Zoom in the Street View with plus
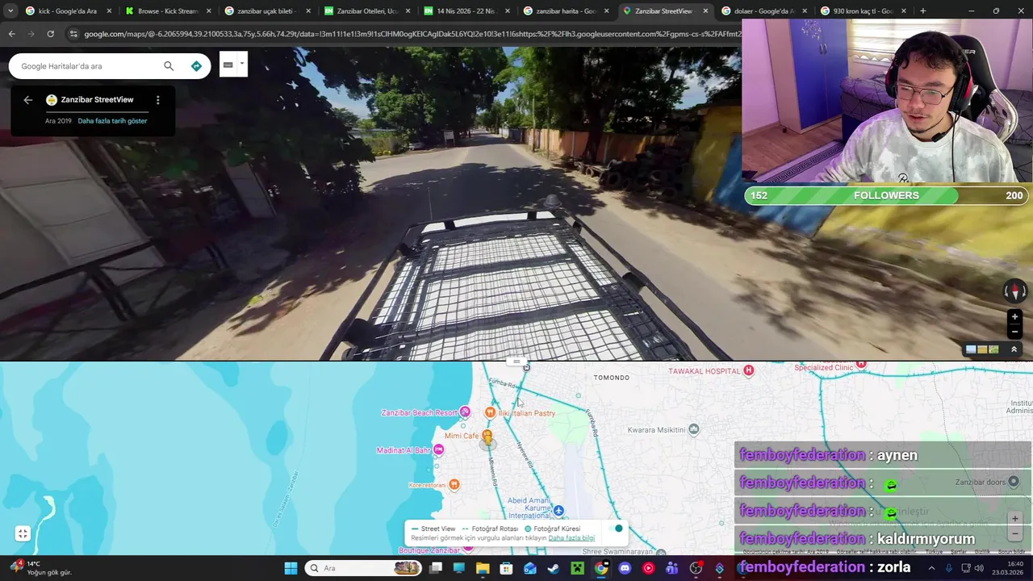 point(1015,317)
